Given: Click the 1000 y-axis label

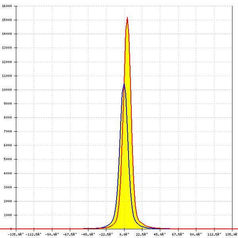Looking at the screenshot, I should click(x=8, y=215).
